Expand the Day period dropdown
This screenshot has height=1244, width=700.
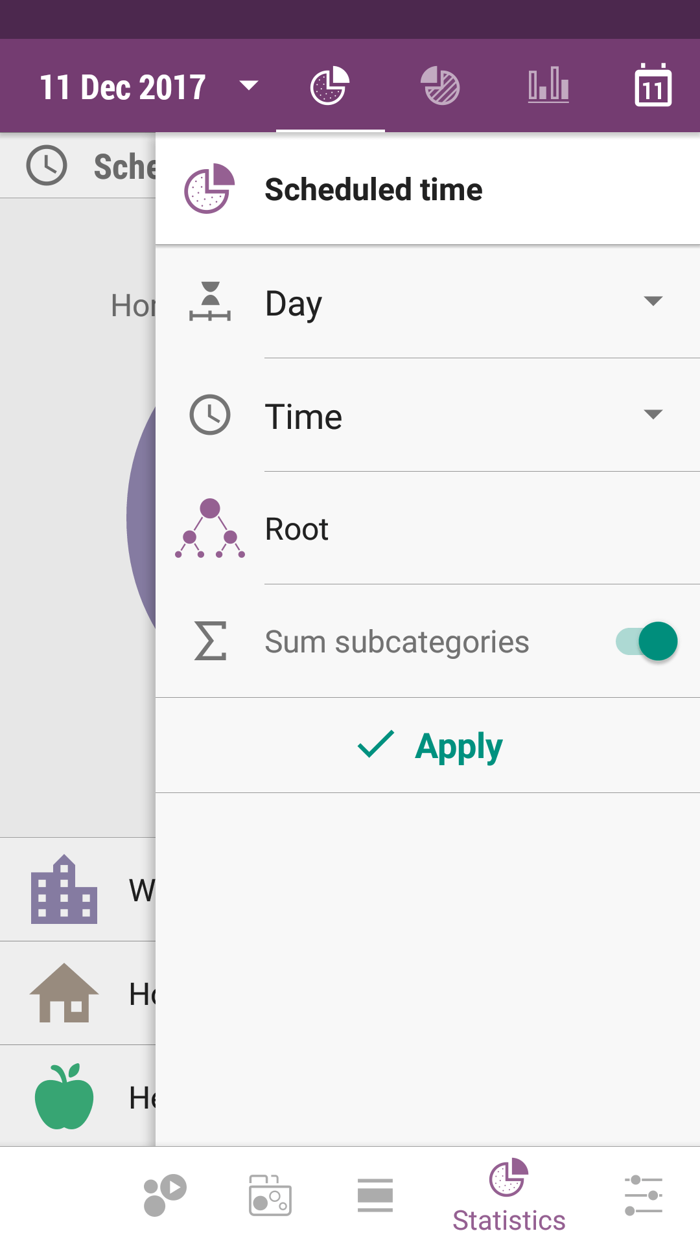click(653, 301)
